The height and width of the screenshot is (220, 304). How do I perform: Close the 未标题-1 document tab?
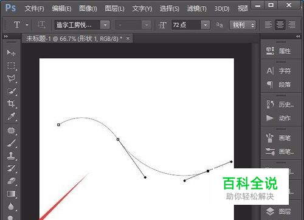128,38
